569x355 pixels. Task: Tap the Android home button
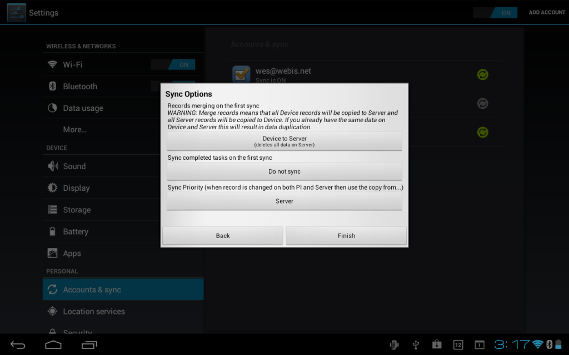[x=53, y=345]
